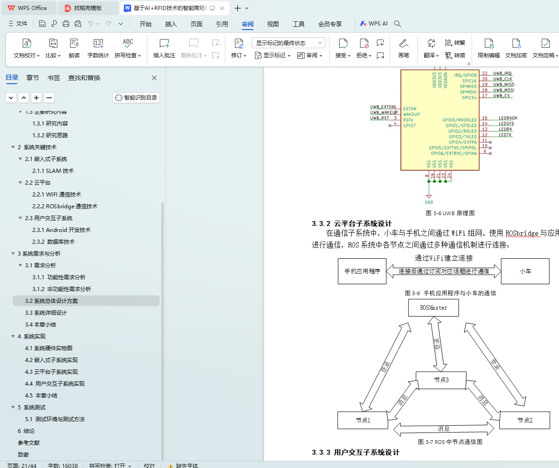This screenshot has width=559, height=468.
Task: Open WPS AI assistant
Action: [374, 24]
